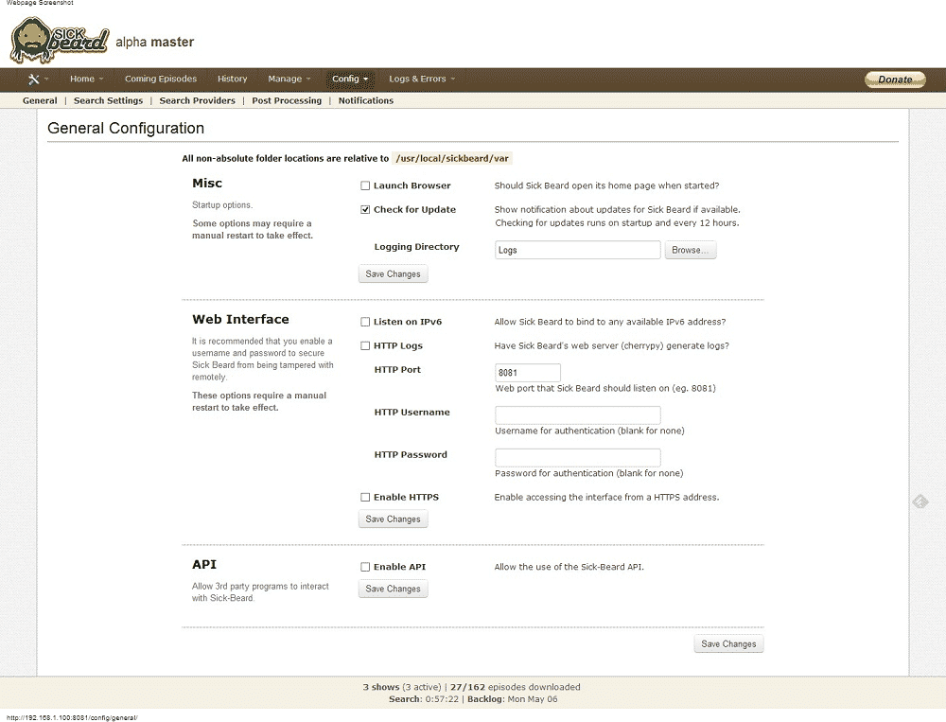Tick the Listen on IPv6 checkbox
The width and height of the screenshot is (946, 722).
(x=365, y=322)
